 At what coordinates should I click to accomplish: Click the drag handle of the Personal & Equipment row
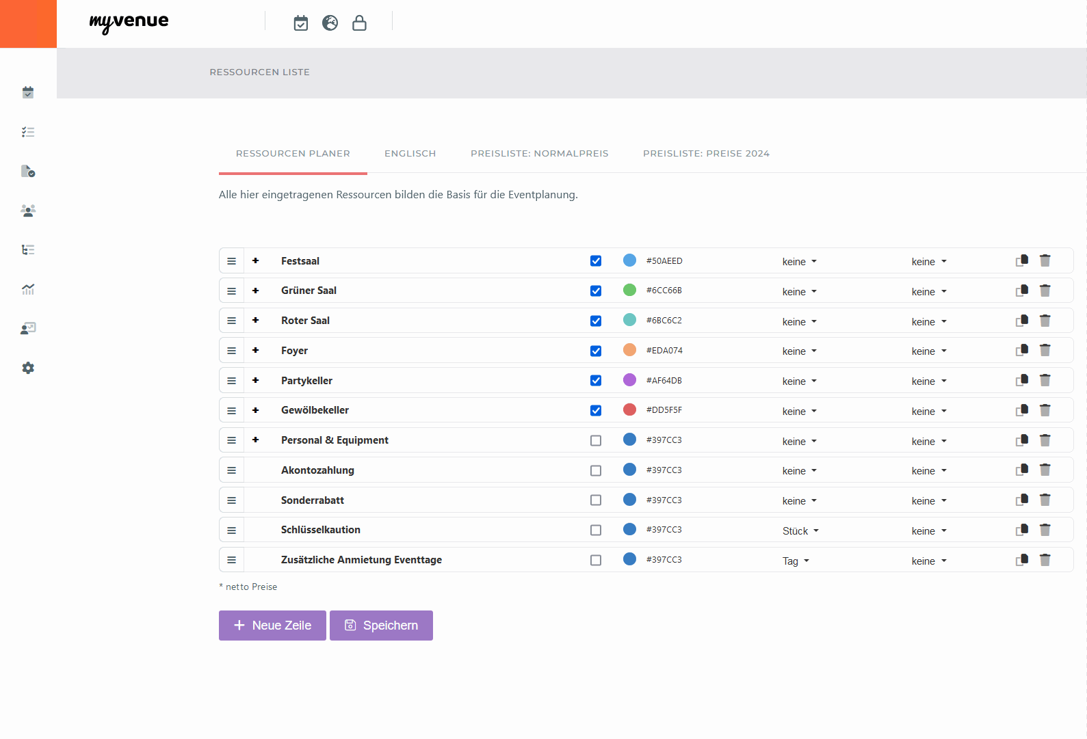click(232, 440)
